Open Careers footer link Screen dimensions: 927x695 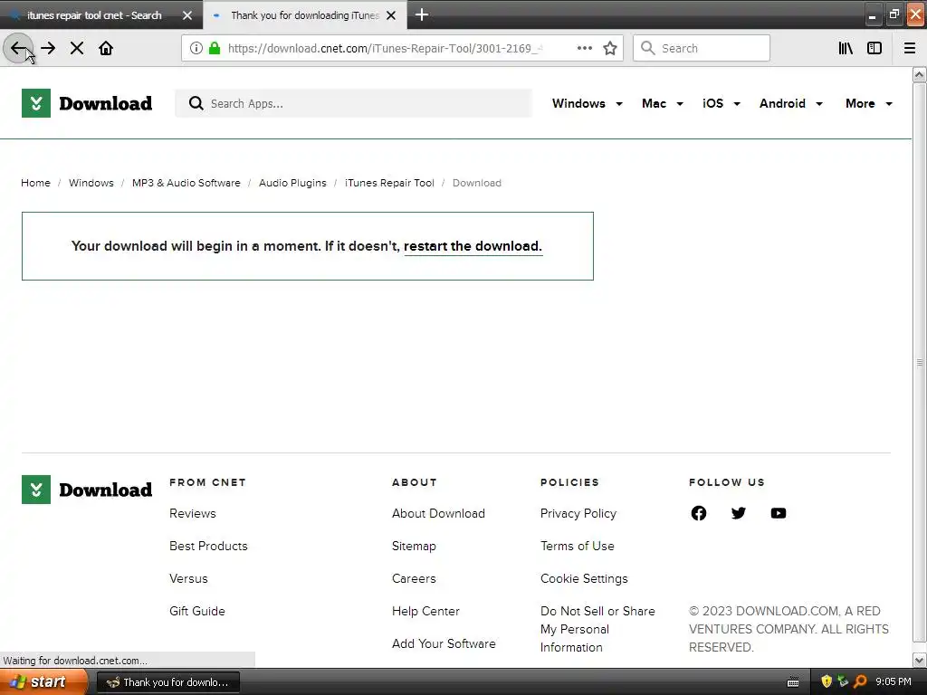pyautogui.click(x=414, y=578)
